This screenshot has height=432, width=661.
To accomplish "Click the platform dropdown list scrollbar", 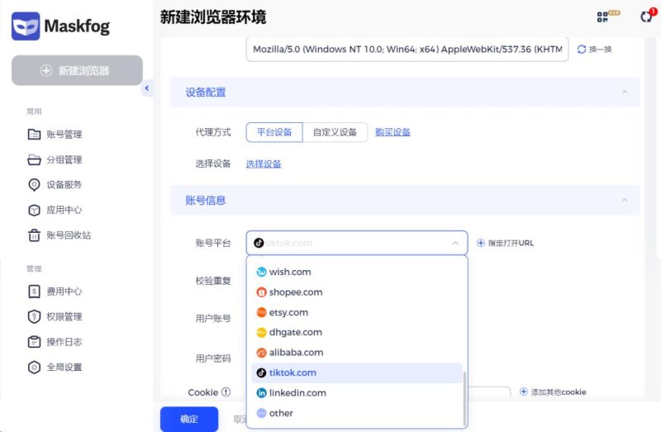I will tap(464, 399).
